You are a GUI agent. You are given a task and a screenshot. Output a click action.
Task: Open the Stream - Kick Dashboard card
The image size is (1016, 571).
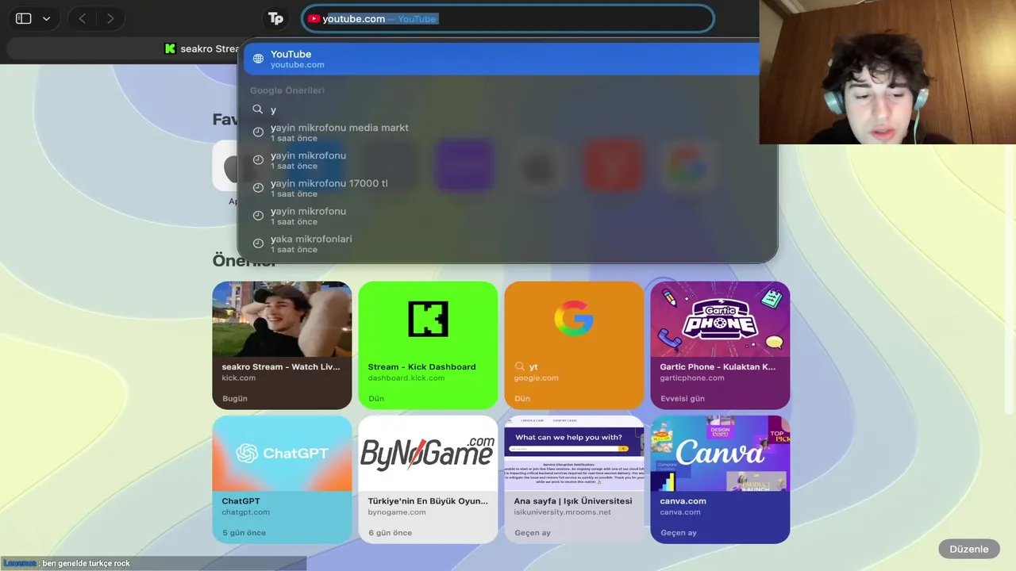(428, 345)
